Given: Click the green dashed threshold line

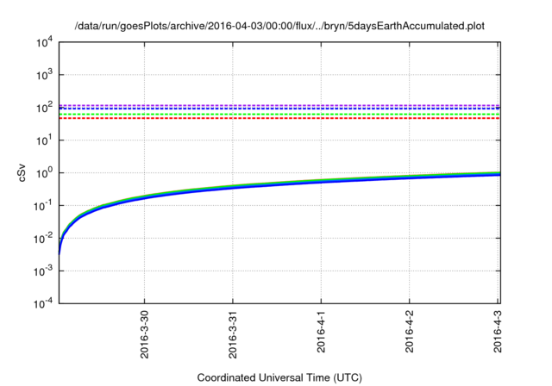Looking at the screenshot, I should (x=279, y=115).
